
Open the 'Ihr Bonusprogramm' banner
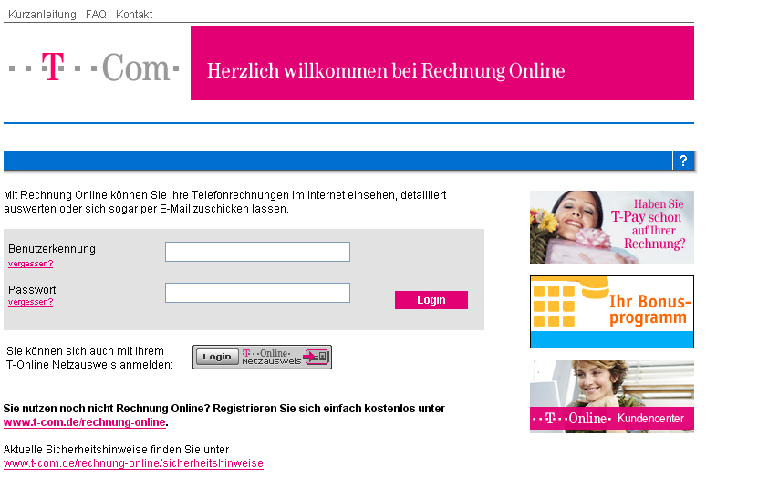612,312
